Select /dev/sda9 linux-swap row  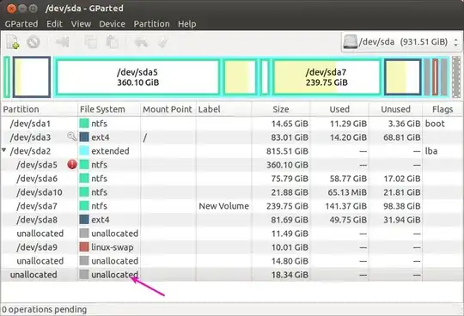(232, 247)
